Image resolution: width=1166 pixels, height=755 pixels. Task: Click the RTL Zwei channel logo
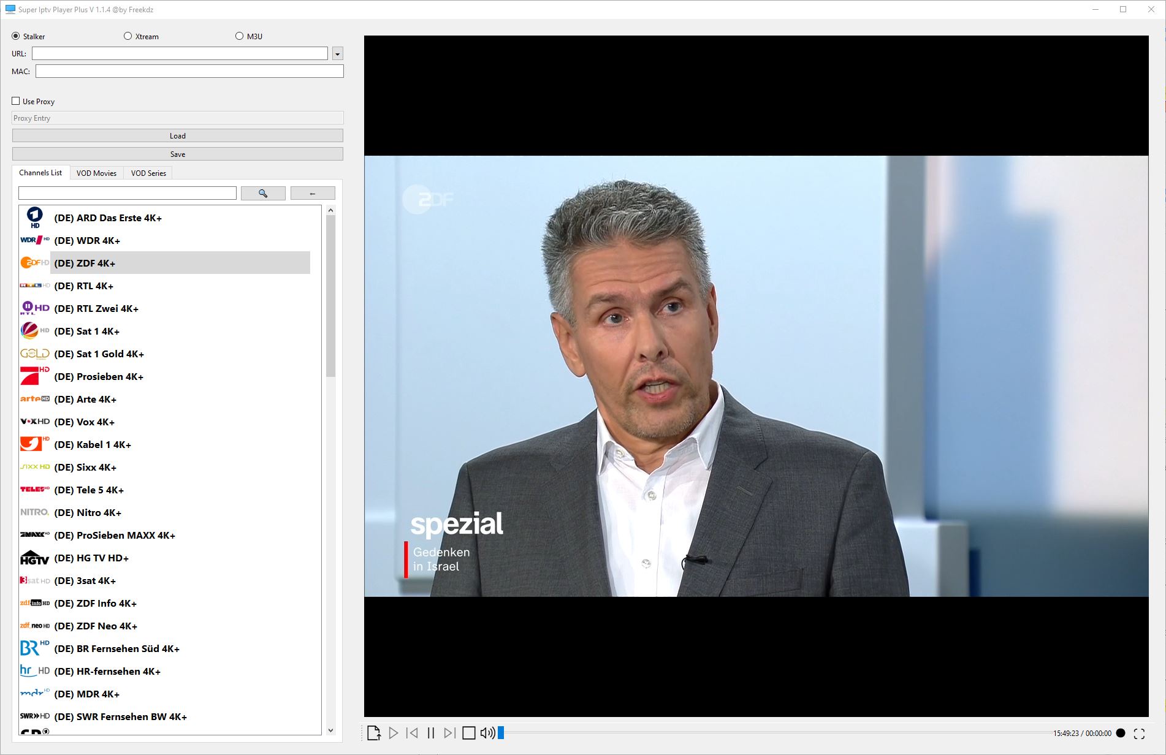(35, 308)
